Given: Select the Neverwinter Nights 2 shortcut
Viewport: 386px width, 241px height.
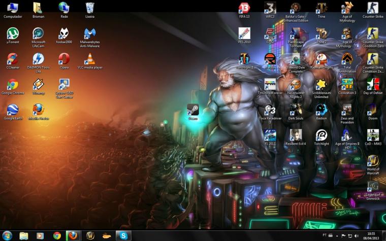Looking at the screenshot, I should pos(296,88).
